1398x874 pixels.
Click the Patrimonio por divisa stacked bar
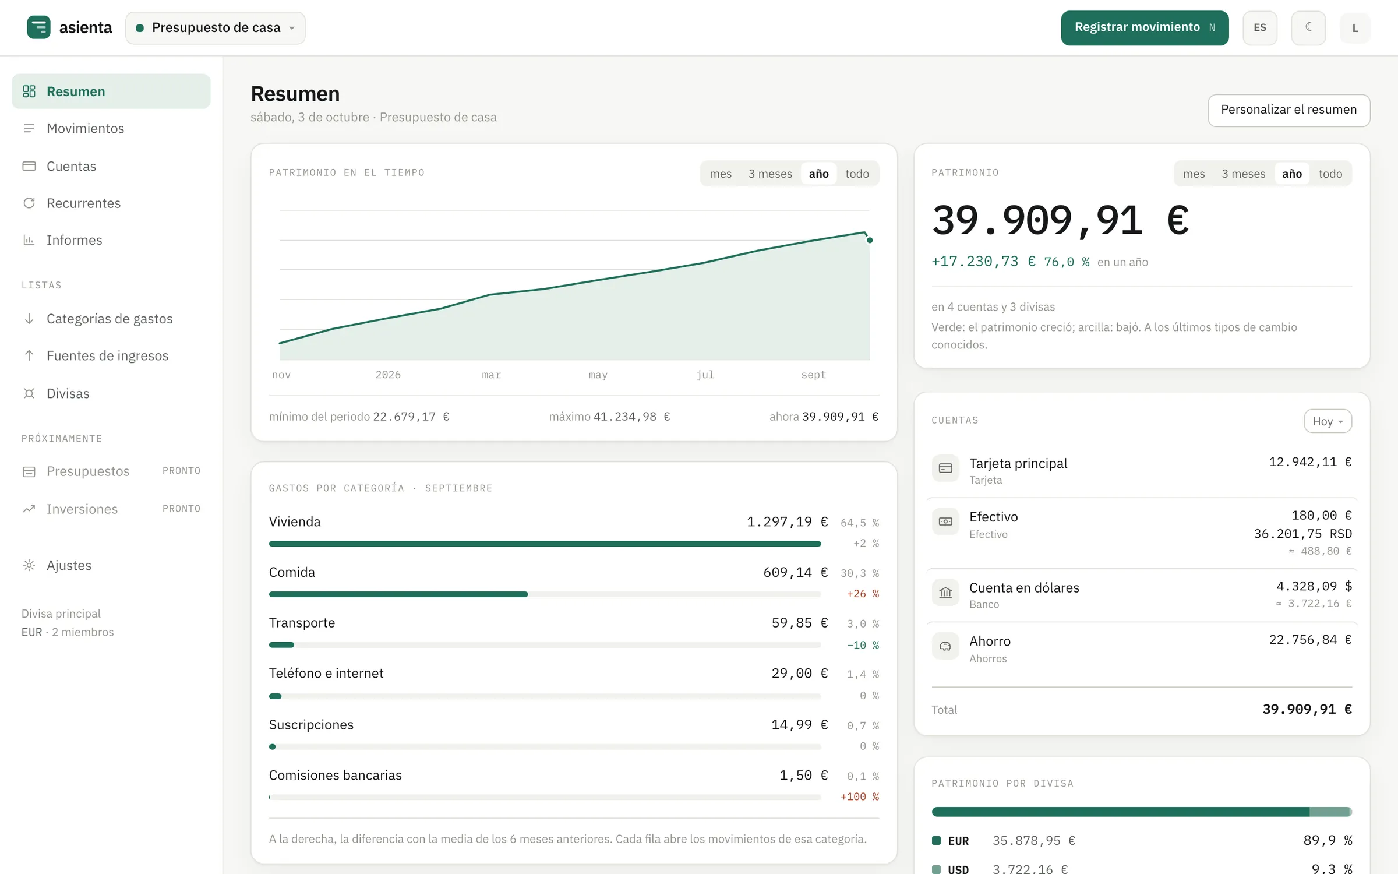click(x=1142, y=812)
